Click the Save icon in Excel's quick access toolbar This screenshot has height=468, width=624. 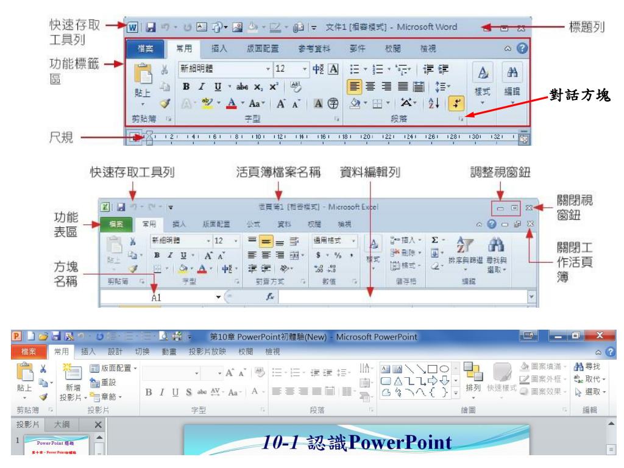click(121, 207)
